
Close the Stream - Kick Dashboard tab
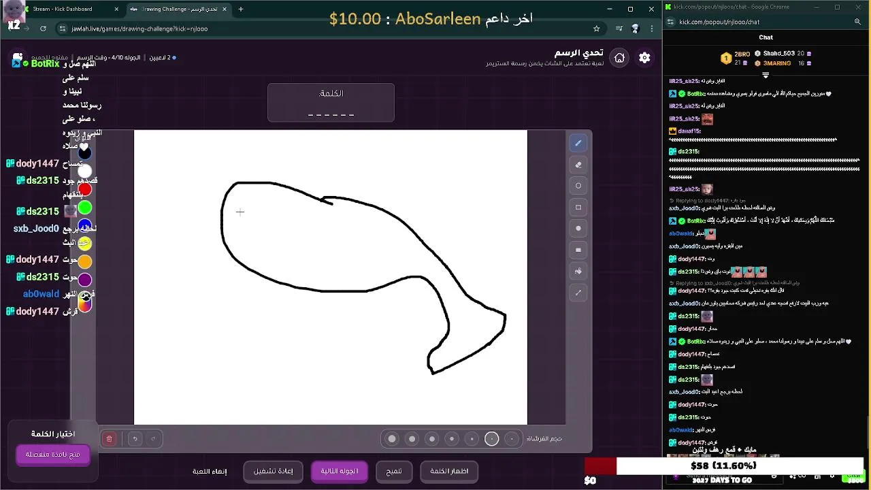coord(116,9)
